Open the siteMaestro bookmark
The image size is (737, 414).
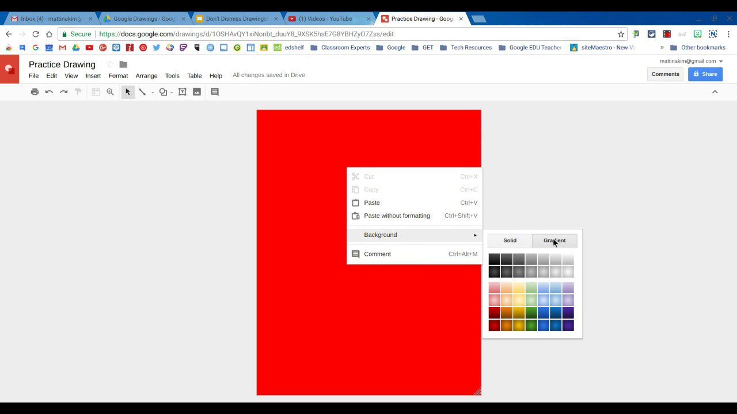602,48
